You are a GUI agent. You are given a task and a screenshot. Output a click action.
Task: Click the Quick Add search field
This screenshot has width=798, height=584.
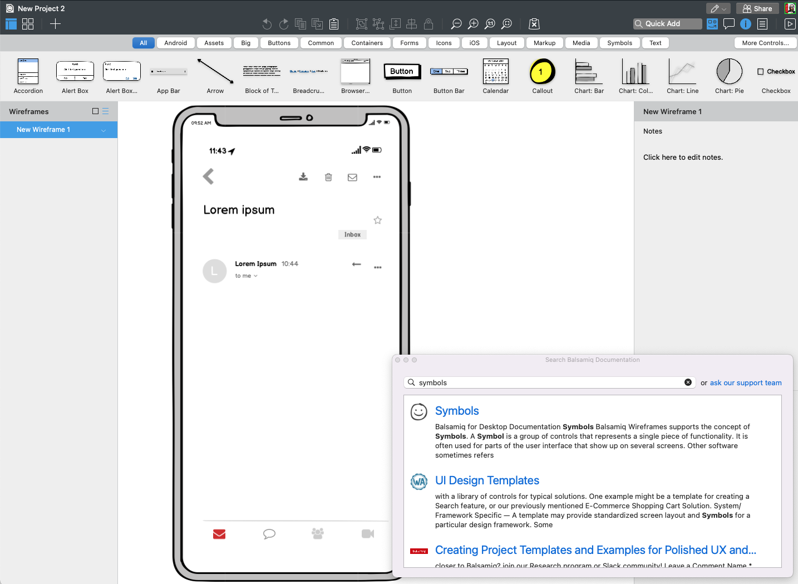pos(668,24)
